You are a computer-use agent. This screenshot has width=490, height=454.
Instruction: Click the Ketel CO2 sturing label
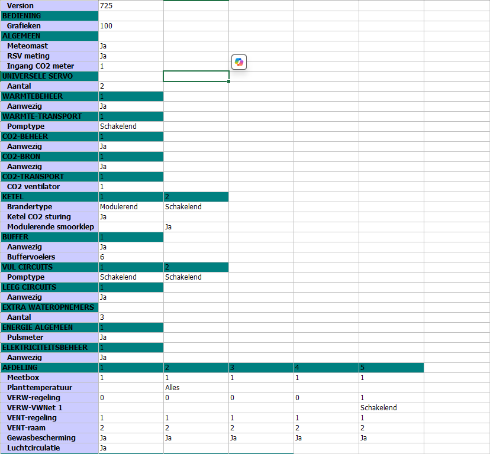50,217
